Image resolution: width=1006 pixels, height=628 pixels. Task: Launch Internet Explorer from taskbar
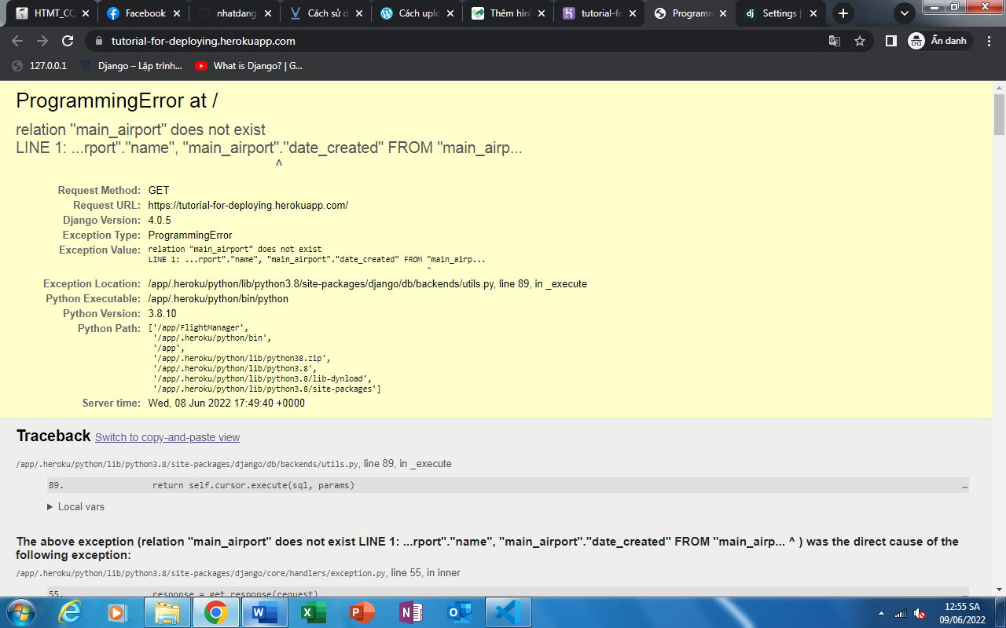(x=70, y=612)
